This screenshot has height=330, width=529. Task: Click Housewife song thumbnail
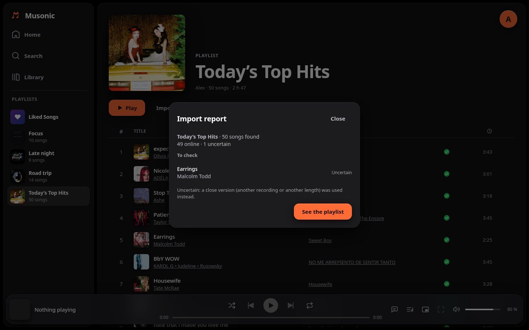coord(141,284)
